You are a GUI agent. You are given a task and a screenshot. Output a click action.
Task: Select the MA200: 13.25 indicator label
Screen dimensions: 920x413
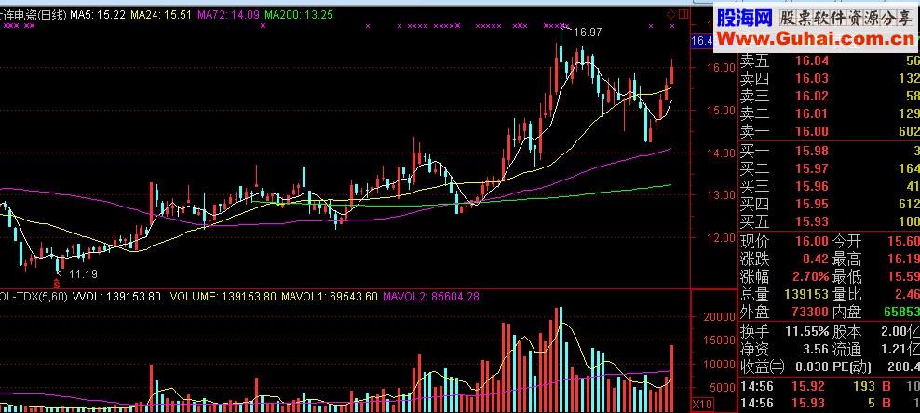pos(299,15)
